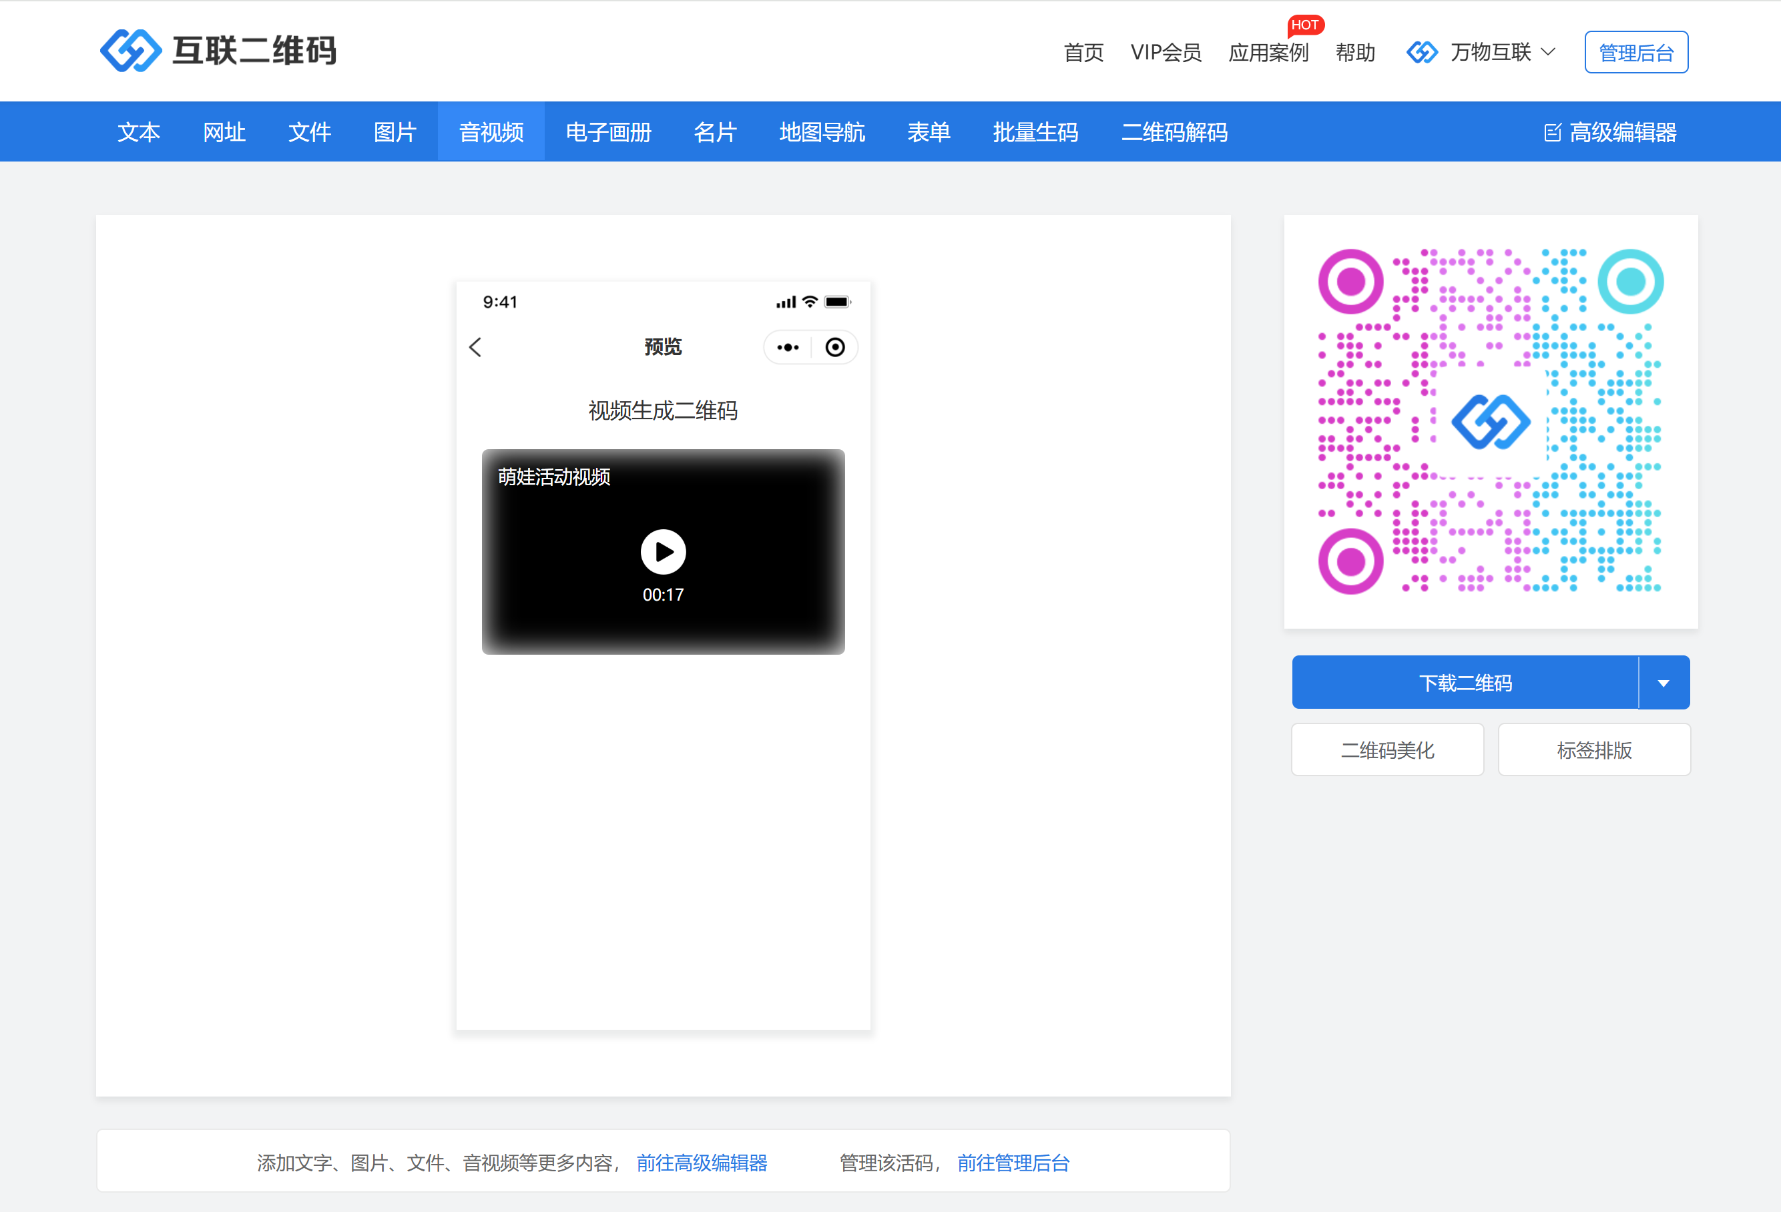Open the 标签排版 button
Image resolution: width=1781 pixels, height=1212 pixels.
(1594, 750)
